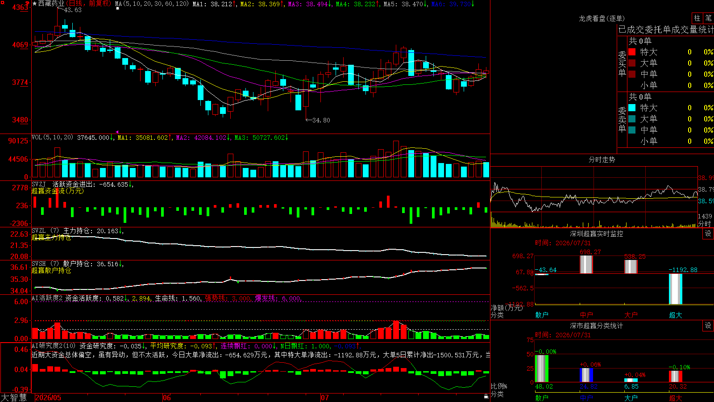Click the MA5: 38.470 value

point(405,4)
